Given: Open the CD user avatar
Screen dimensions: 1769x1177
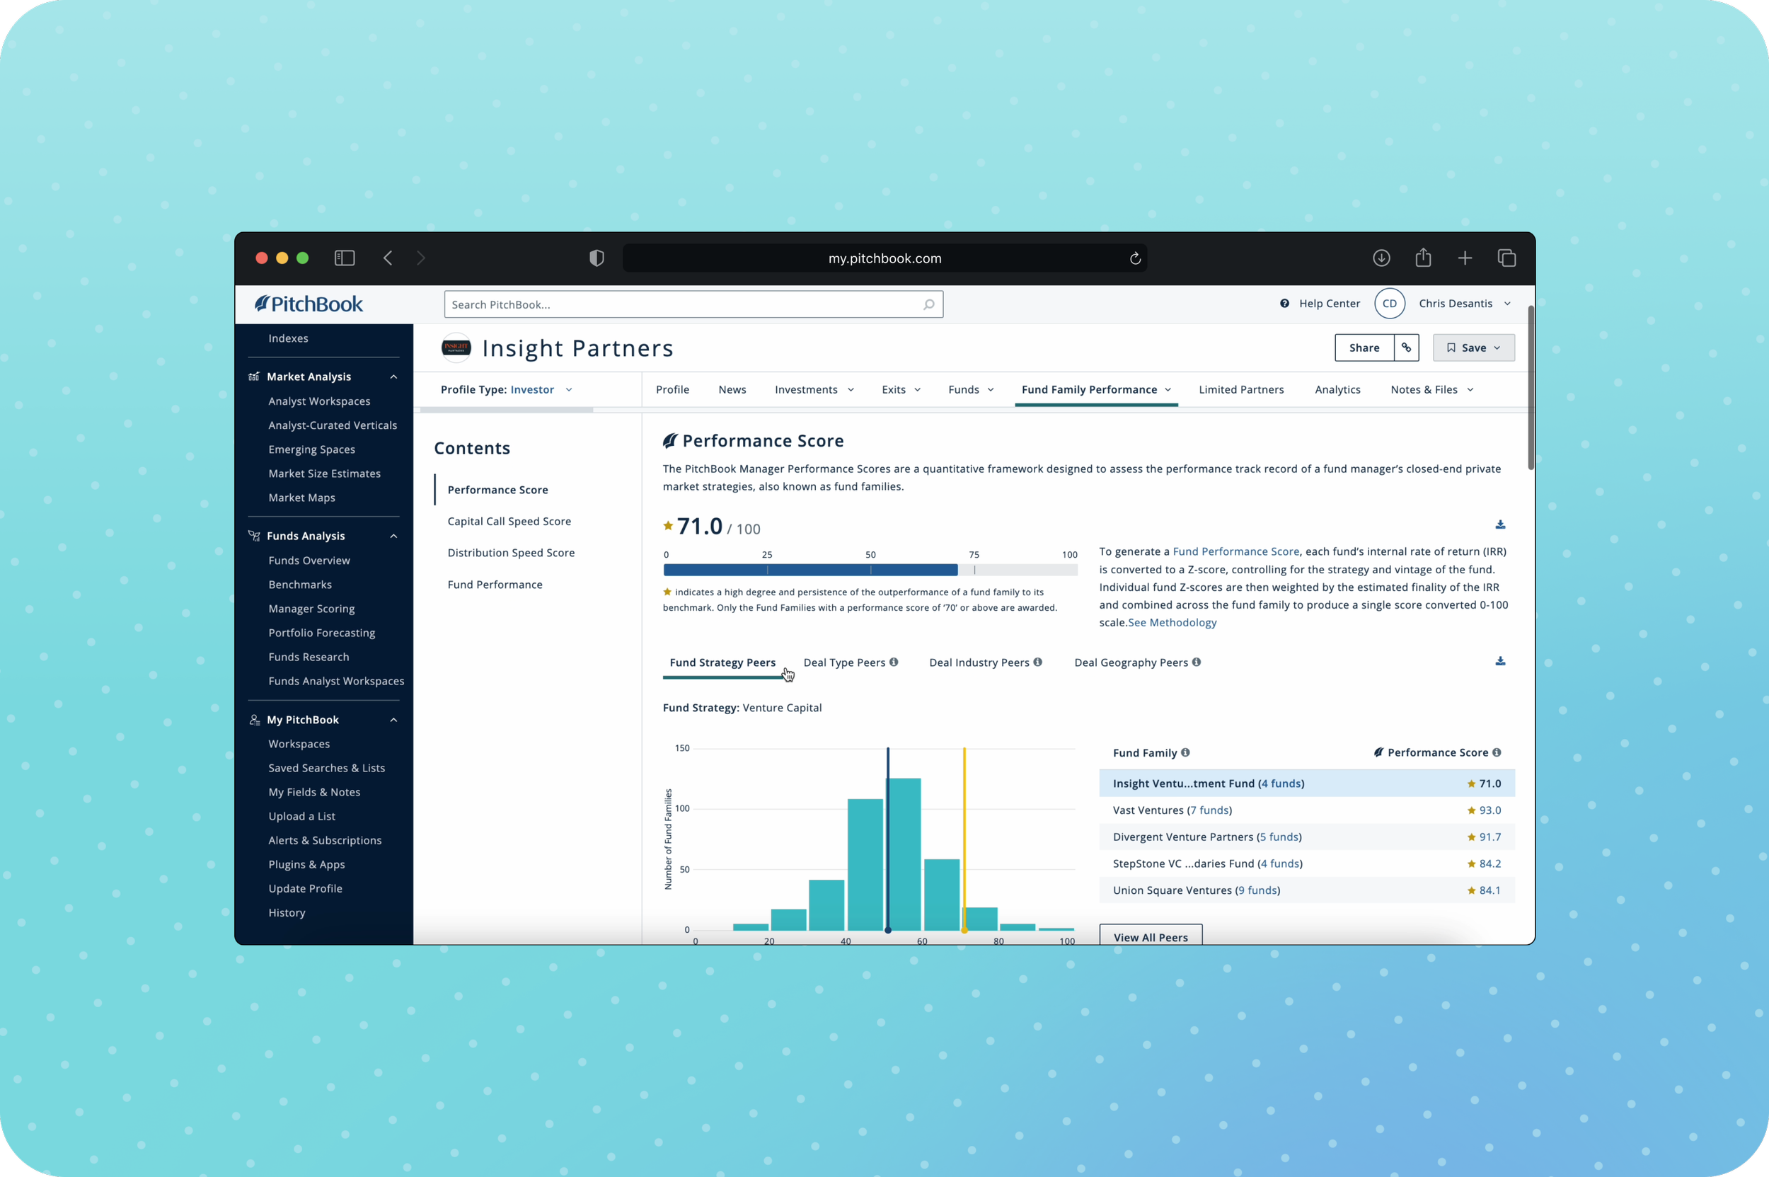Looking at the screenshot, I should point(1389,303).
